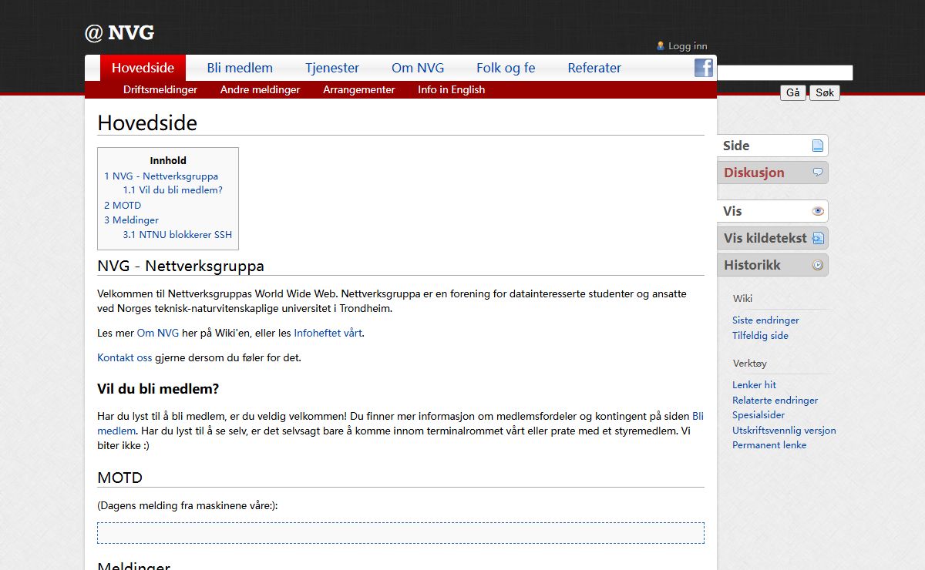Click the Verktøy sidebar heading
The image size is (925, 570).
pos(749,363)
